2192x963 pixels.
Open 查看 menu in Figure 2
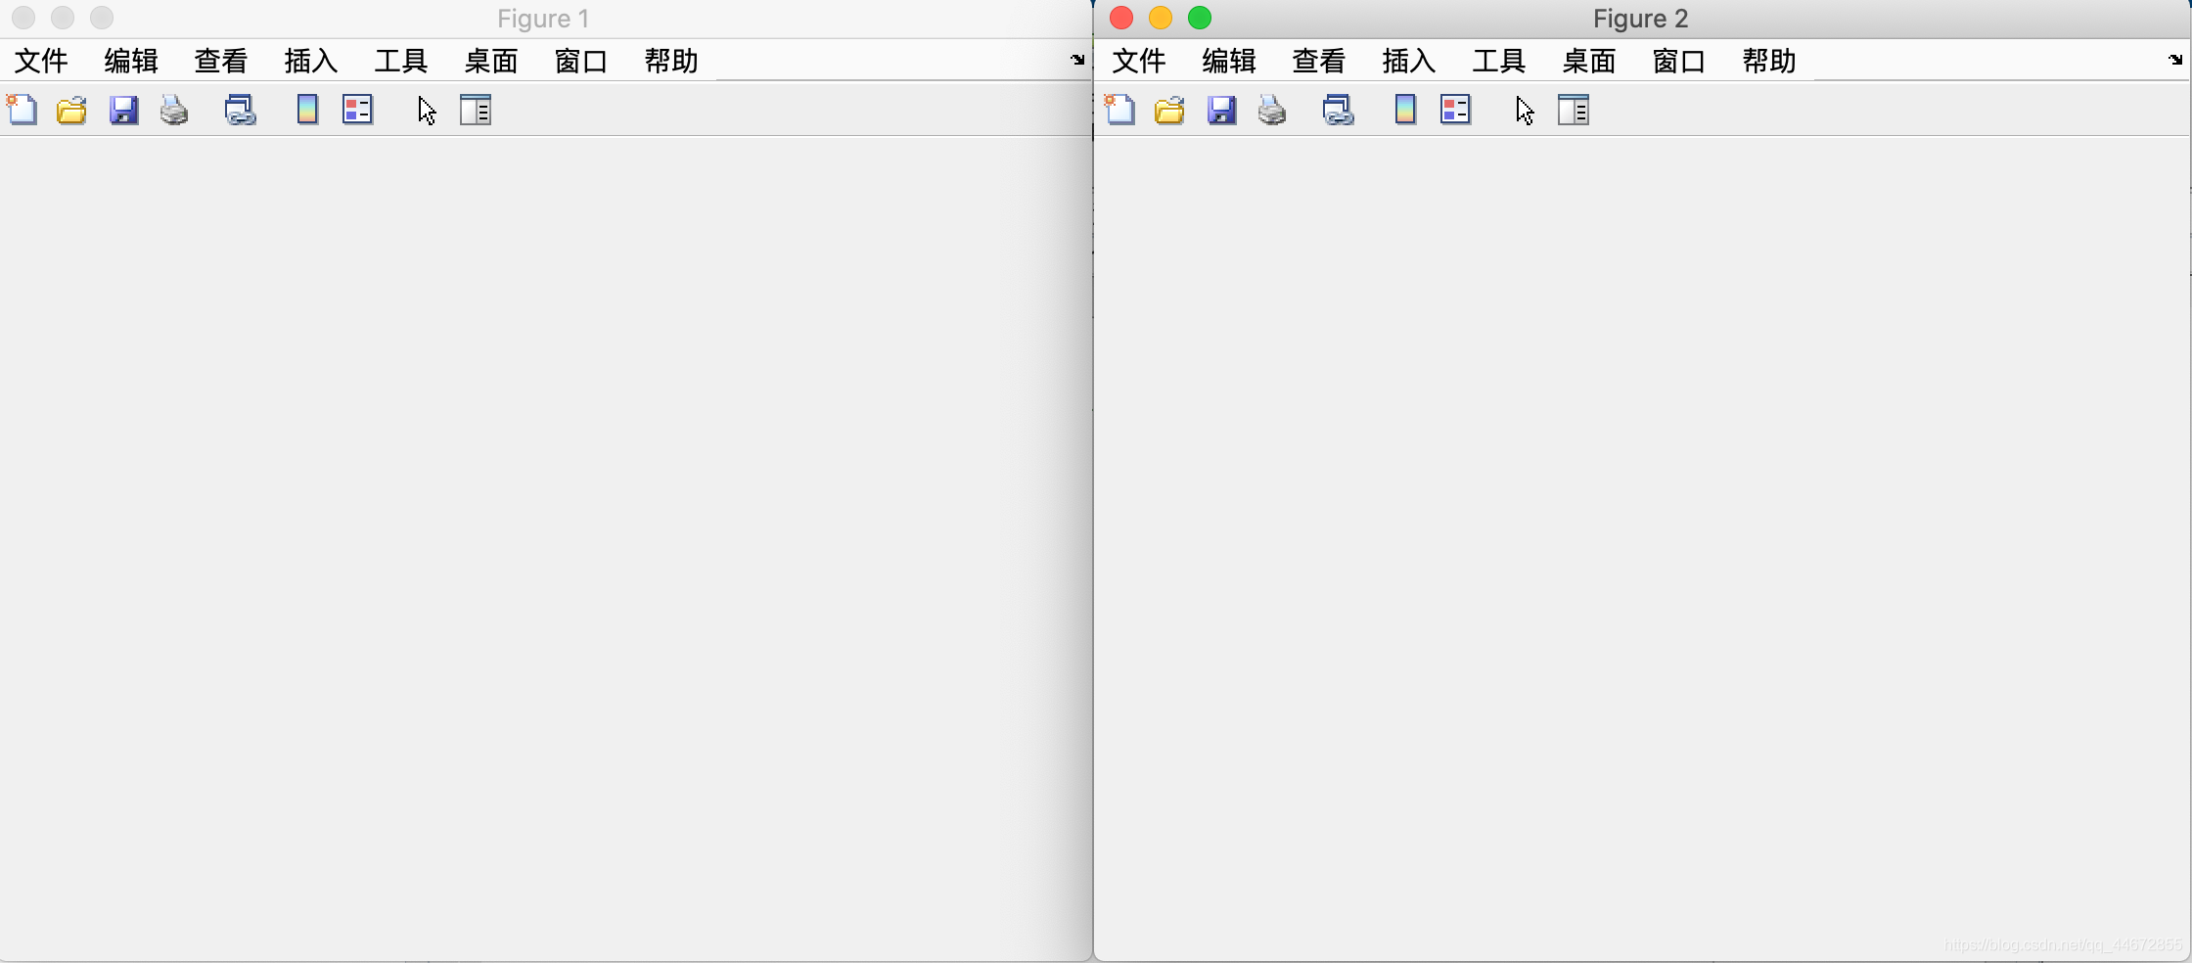(x=1319, y=61)
